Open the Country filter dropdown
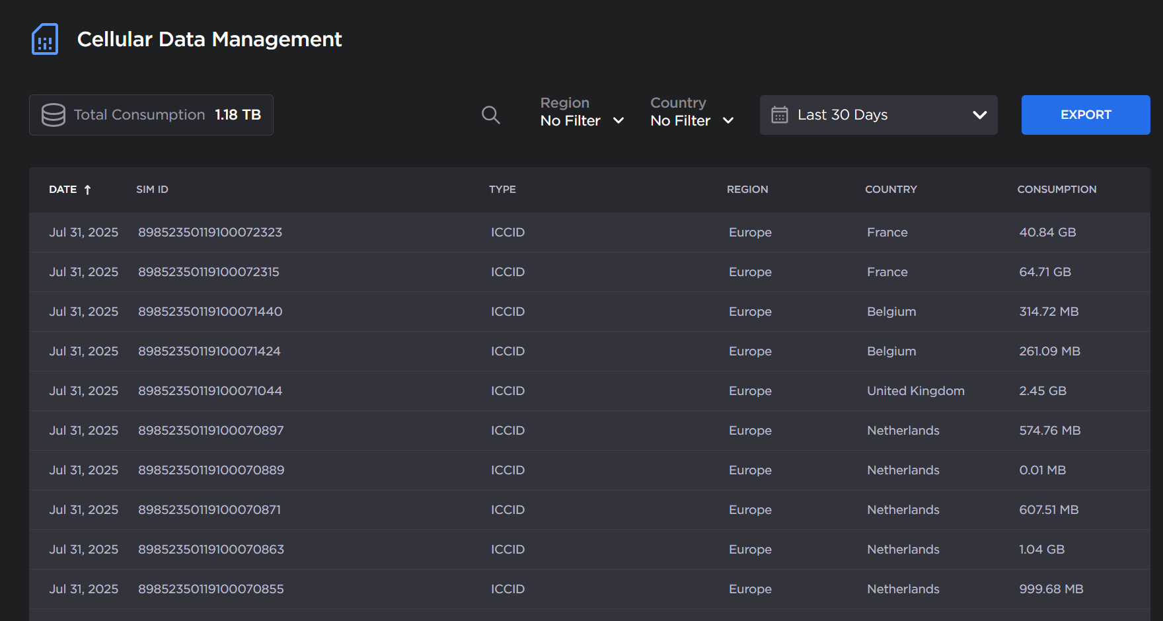Screen dimensions: 1163x621 click(692, 113)
